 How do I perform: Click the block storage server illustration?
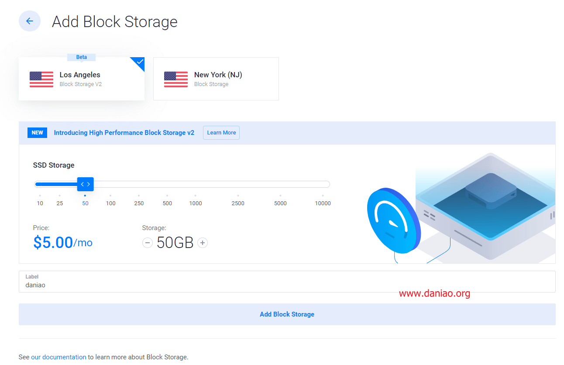pyautogui.click(x=461, y=207)
